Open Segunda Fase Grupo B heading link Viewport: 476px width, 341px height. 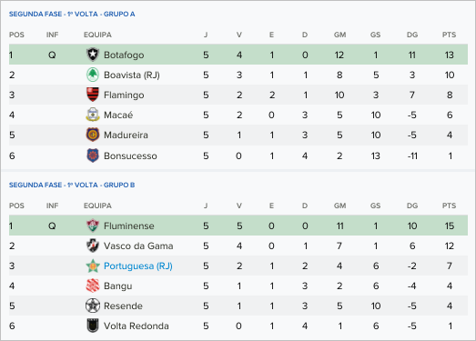[72, 186]
